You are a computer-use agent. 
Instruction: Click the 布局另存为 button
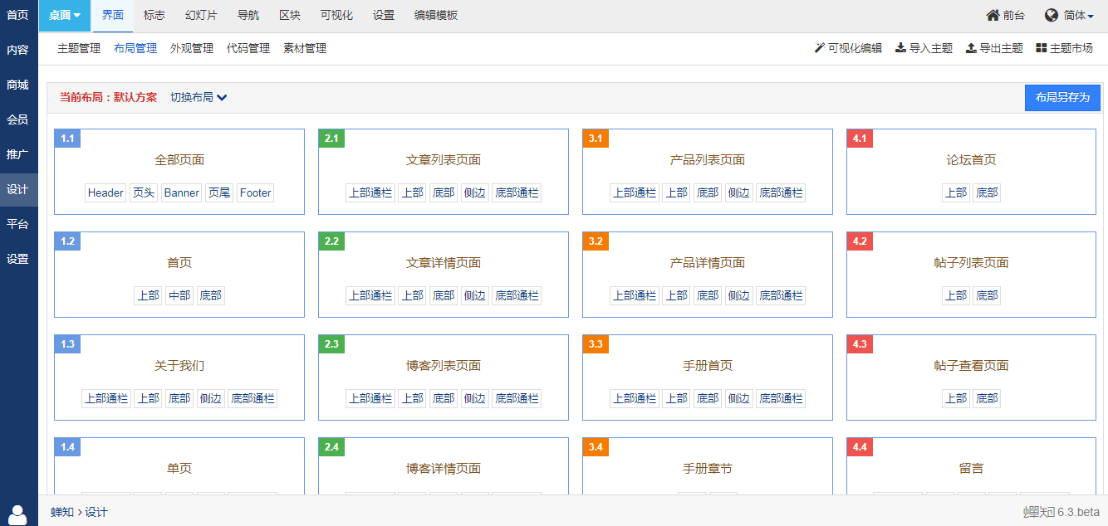[x=1061, y=97]
